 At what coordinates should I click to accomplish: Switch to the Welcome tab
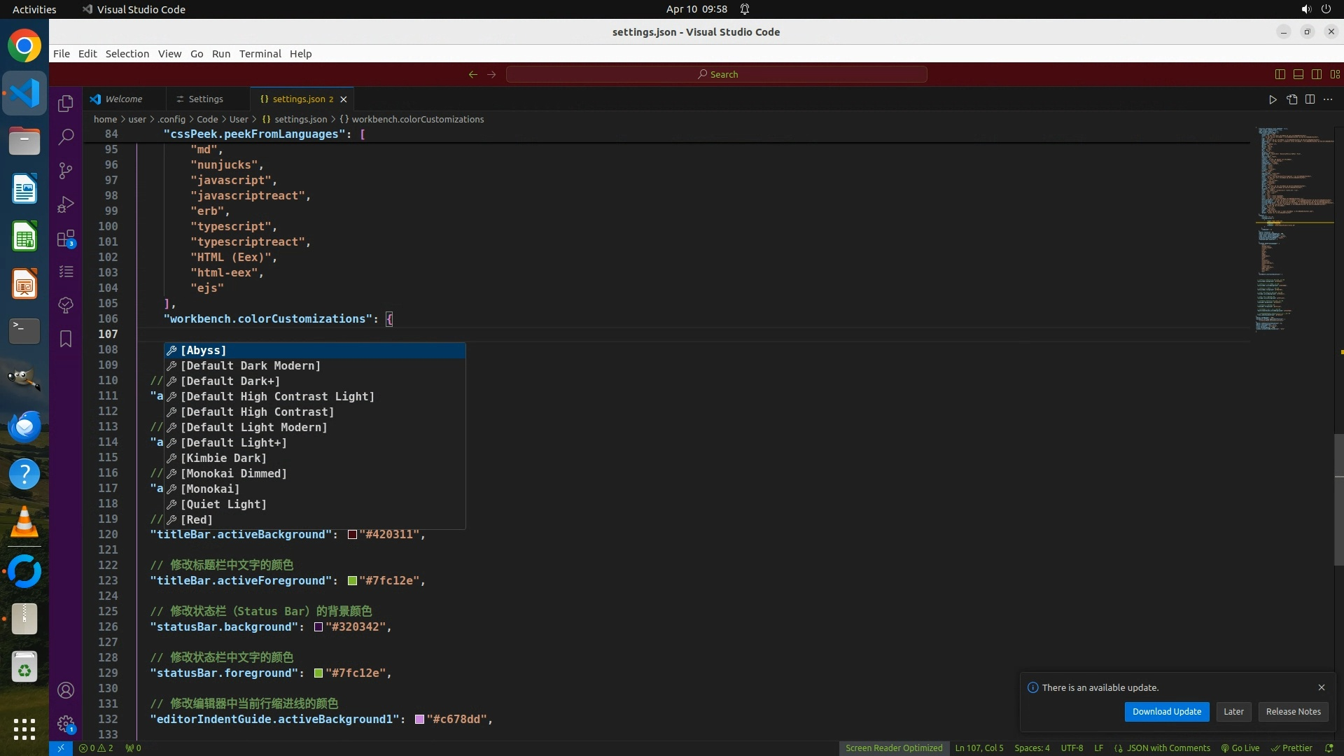[x=123, y=99]
